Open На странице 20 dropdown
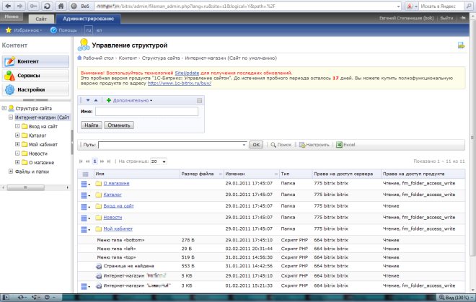This screenshot has width=476, height=302. click(158, 161)
